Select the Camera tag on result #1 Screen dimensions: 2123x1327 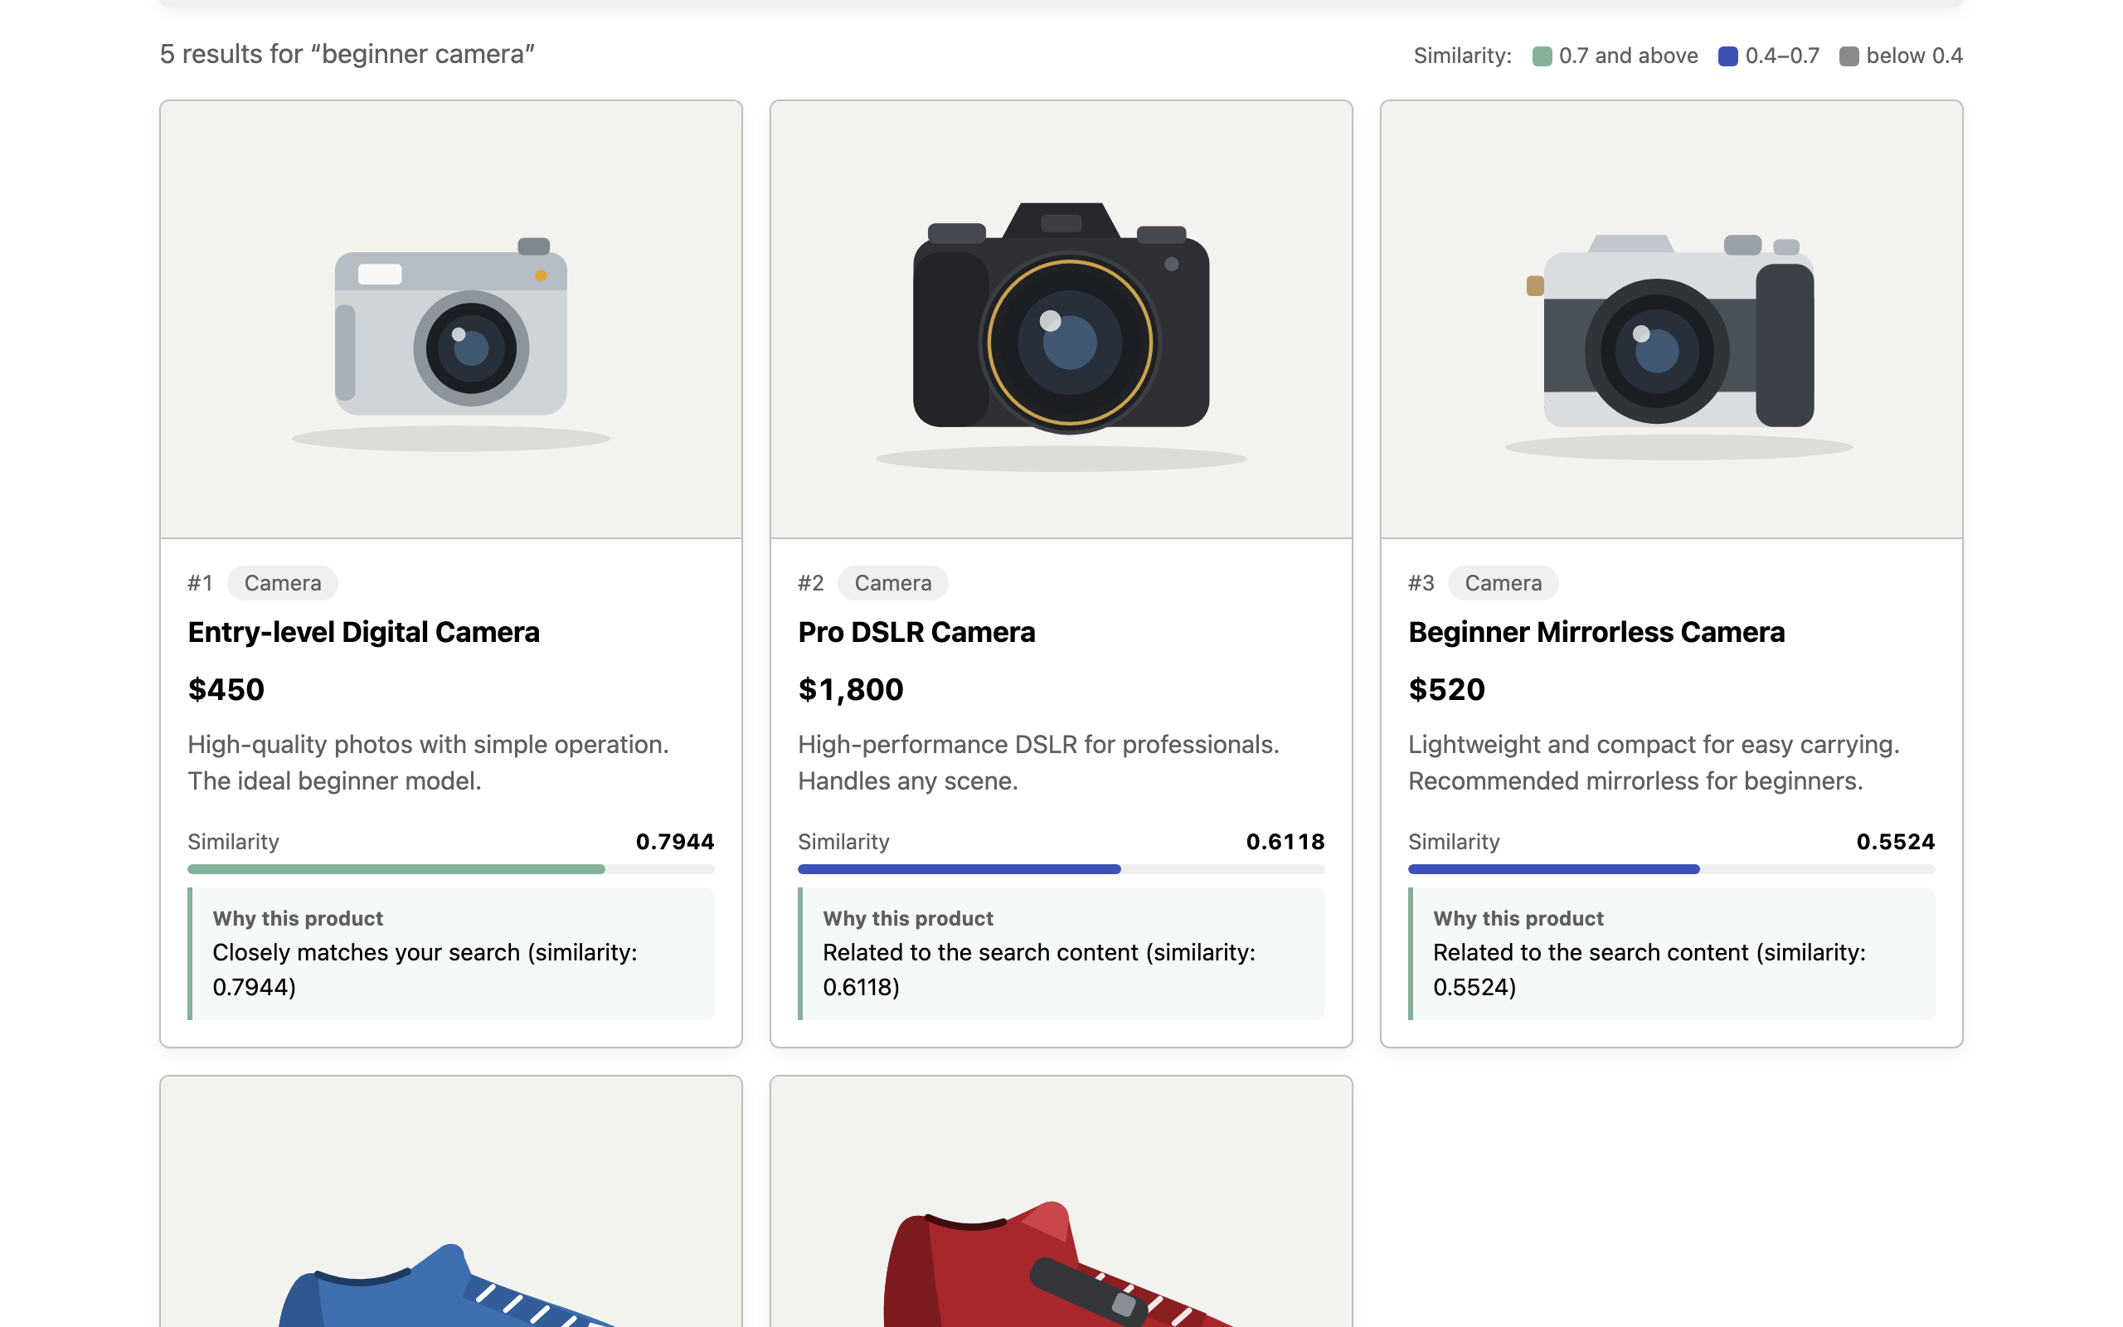click(x=283, y=583)
